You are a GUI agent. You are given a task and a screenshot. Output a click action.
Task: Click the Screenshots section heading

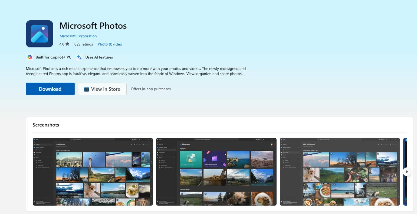pyautogui.click(x=46, y=125)
